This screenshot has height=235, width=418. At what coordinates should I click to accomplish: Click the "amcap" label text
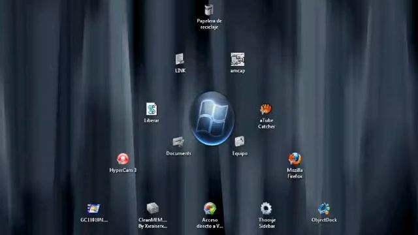238,71
